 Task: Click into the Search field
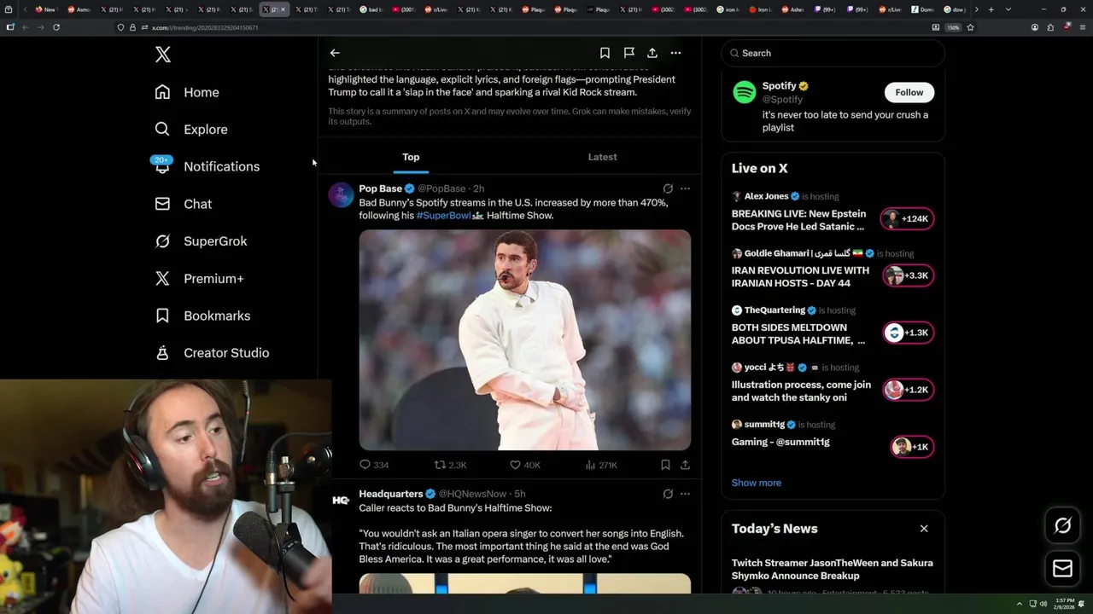[833, 53]
